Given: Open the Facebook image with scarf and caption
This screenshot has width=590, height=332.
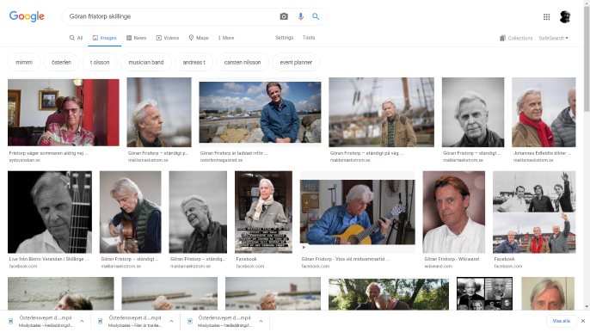Looking at the screenshot, I should coord(263,212).
